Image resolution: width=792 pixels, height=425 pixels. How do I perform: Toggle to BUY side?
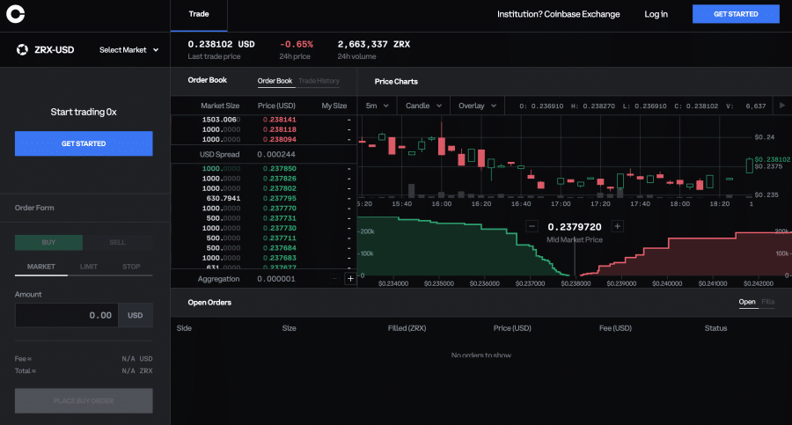[x=48, y=243]
